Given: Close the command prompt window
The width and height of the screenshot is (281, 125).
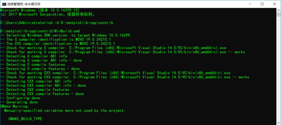Looking at the screenshot, I should click(x=274, y=4).
